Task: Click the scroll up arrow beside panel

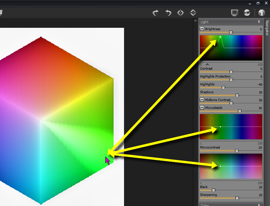Action: 195,21
